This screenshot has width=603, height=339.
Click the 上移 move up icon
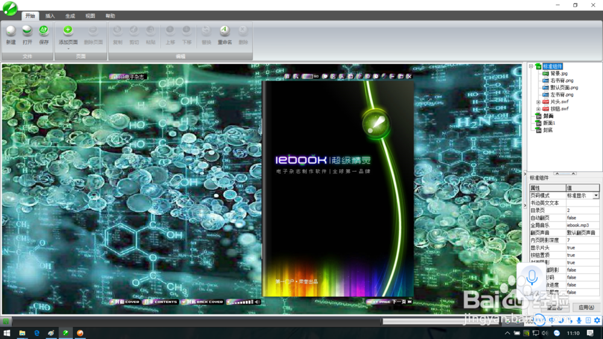(170, 30)
